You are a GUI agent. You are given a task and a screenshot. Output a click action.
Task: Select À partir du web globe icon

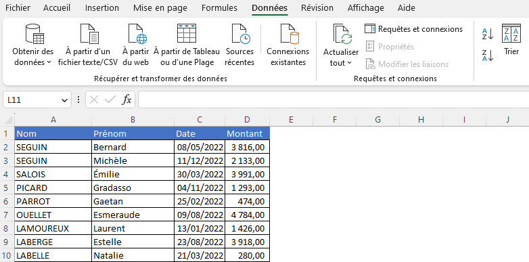tap(137, 34)
